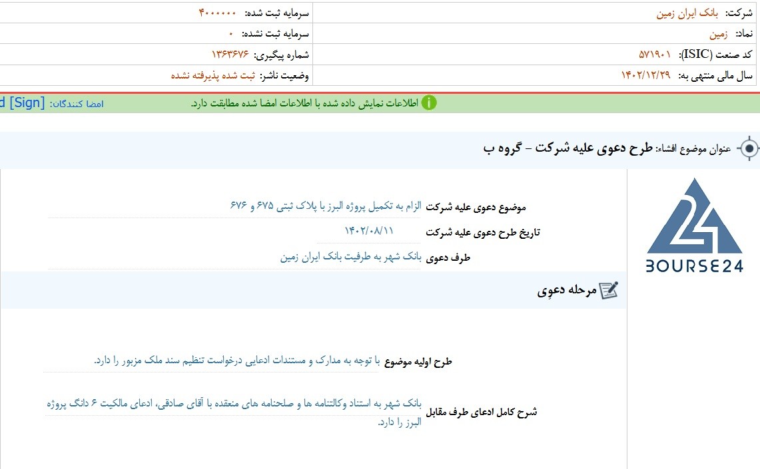Screen dimensions: 760x469
Task: Click publisher status ثبت شده پذیرفته نشده
Action: (212, 75)
